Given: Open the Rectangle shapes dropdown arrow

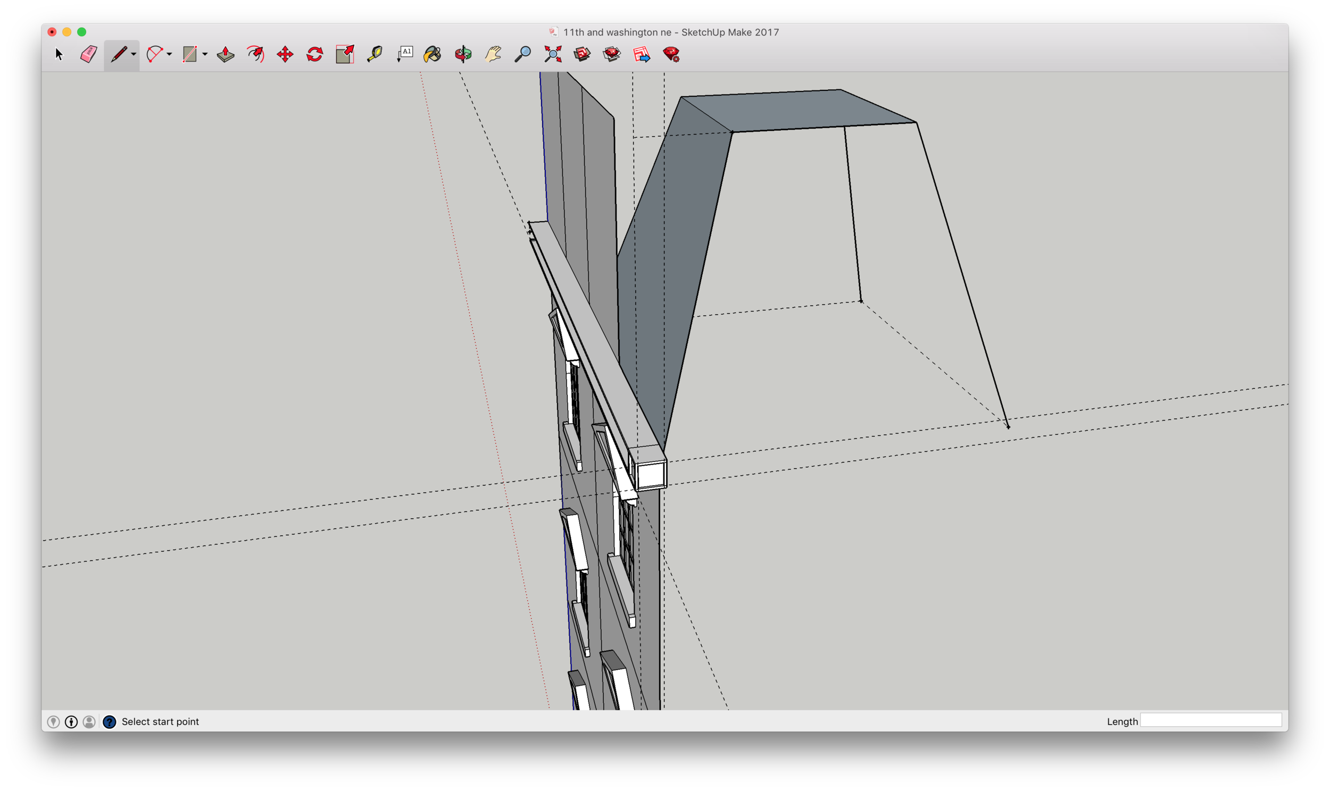Looking at the screenshot, I should 205,54.
